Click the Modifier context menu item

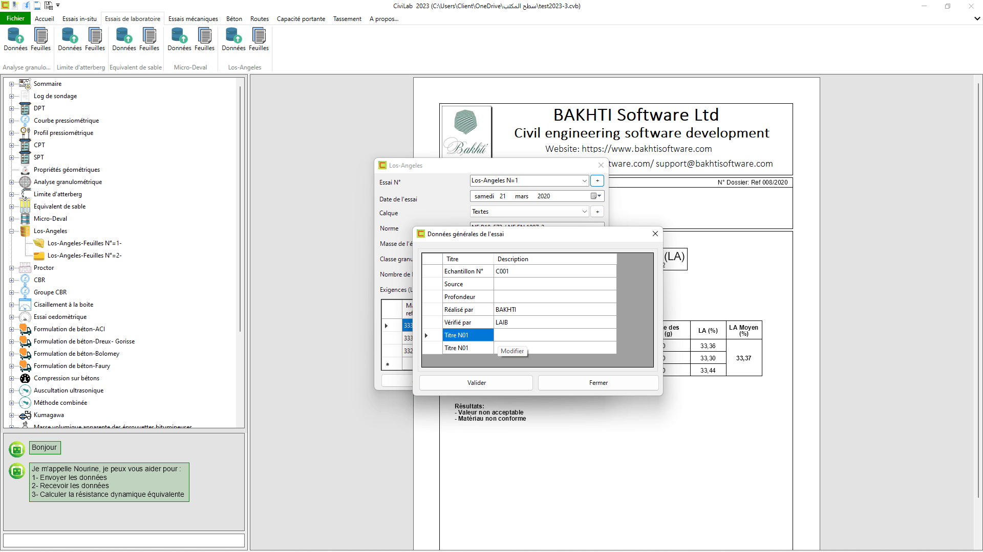(512, 351)
